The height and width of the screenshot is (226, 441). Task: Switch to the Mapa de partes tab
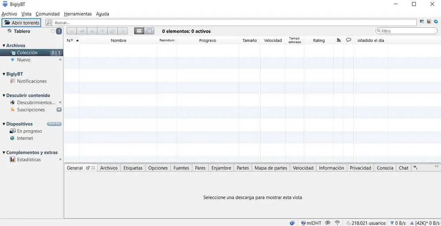pos(271,168)
